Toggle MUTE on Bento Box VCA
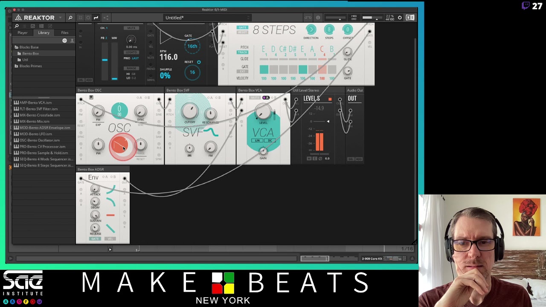 click(x=255, y=98)
